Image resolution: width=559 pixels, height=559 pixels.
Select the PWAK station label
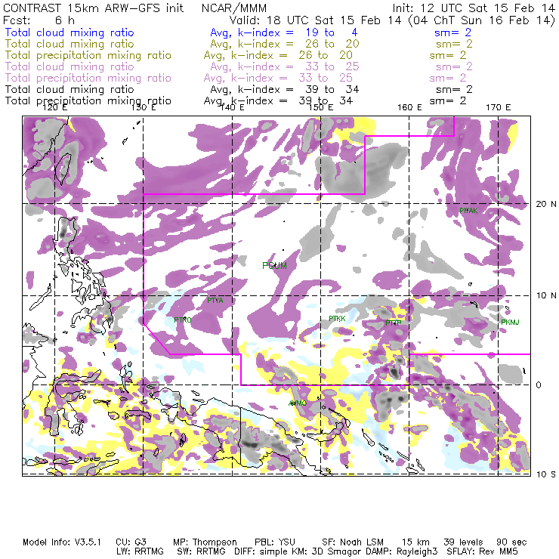point(468,210)
